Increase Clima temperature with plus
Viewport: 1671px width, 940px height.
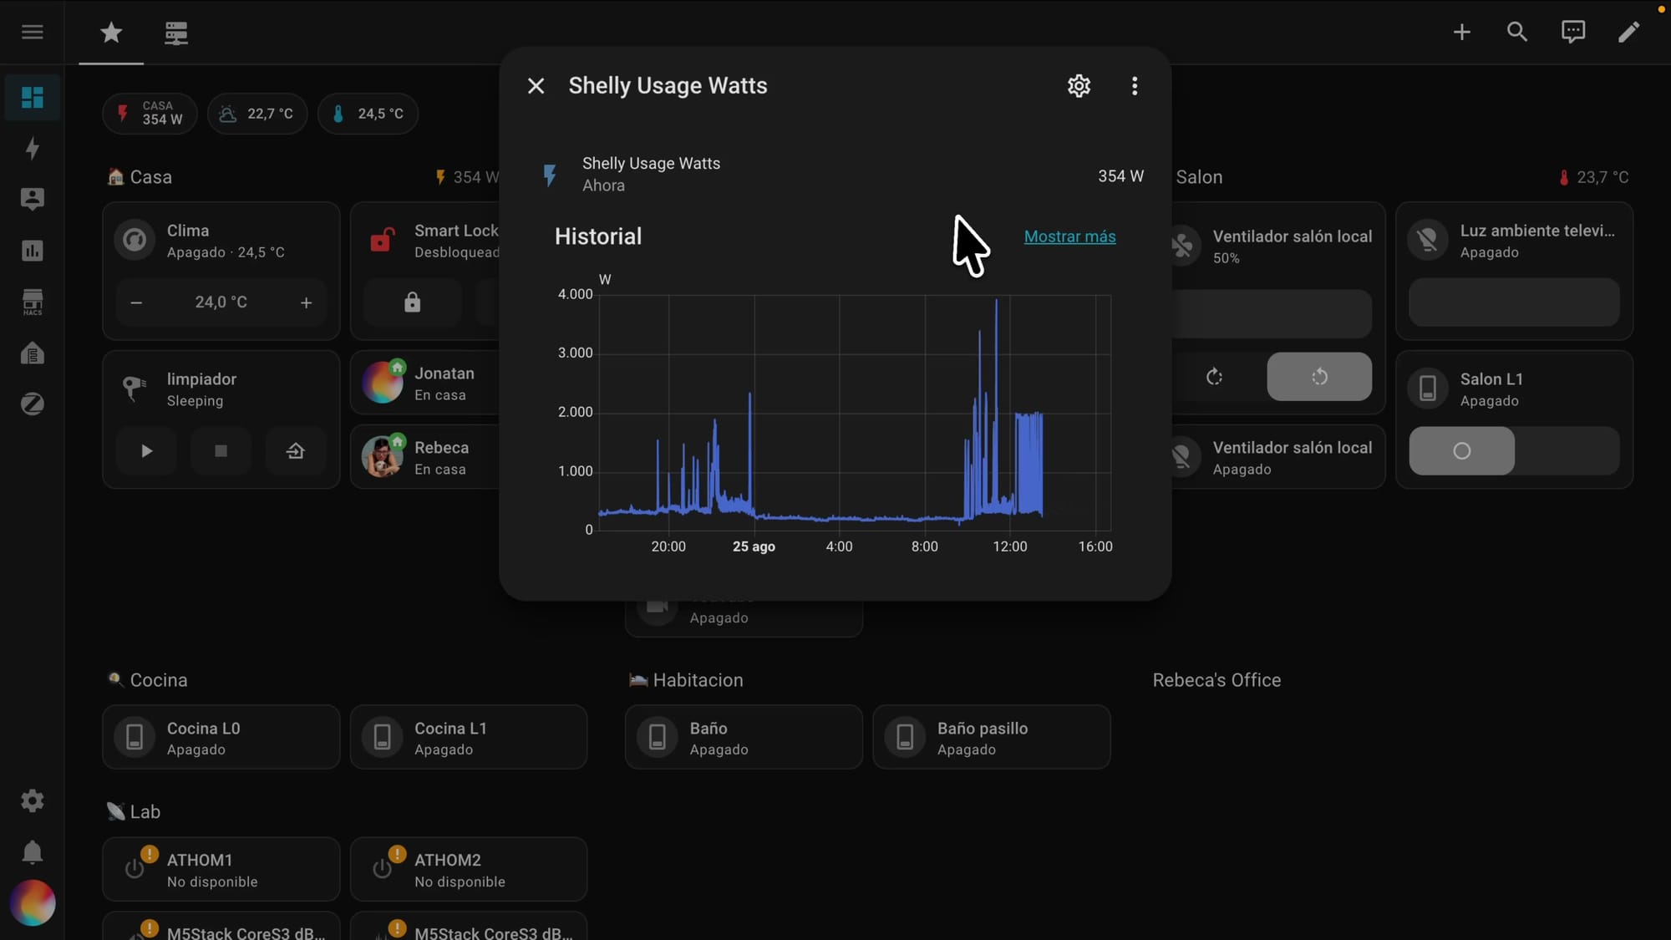306,302
